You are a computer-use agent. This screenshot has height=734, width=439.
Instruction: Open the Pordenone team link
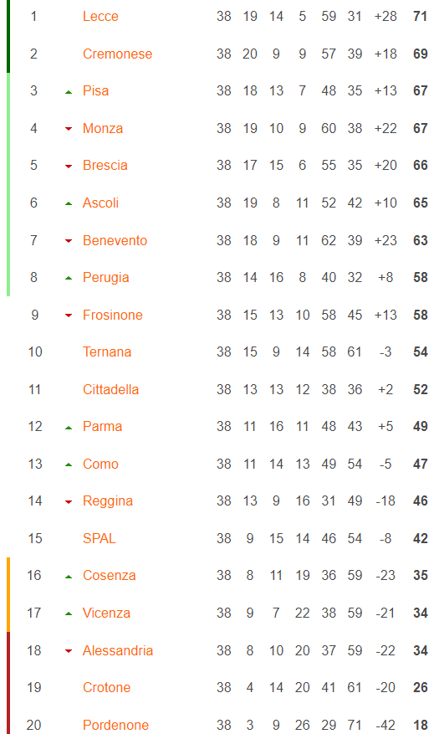115,725
